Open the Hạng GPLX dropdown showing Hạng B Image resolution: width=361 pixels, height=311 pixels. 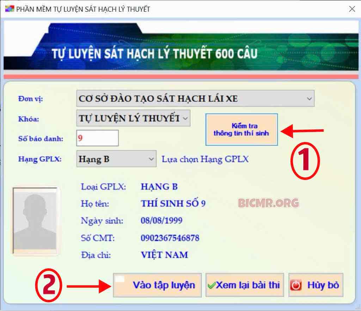coord(116,159)
